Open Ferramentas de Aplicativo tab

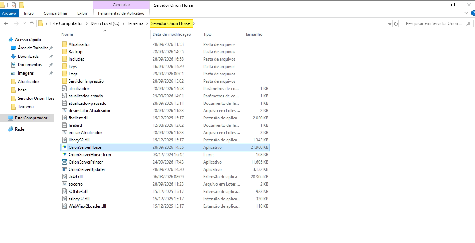tap(121, 13)
